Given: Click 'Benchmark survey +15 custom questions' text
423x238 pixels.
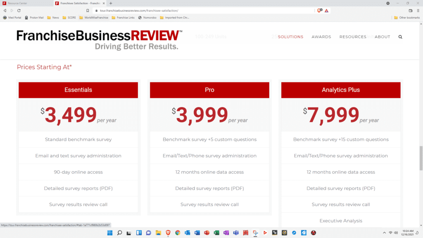Looking at the screenshot, I should click(341, 140).
